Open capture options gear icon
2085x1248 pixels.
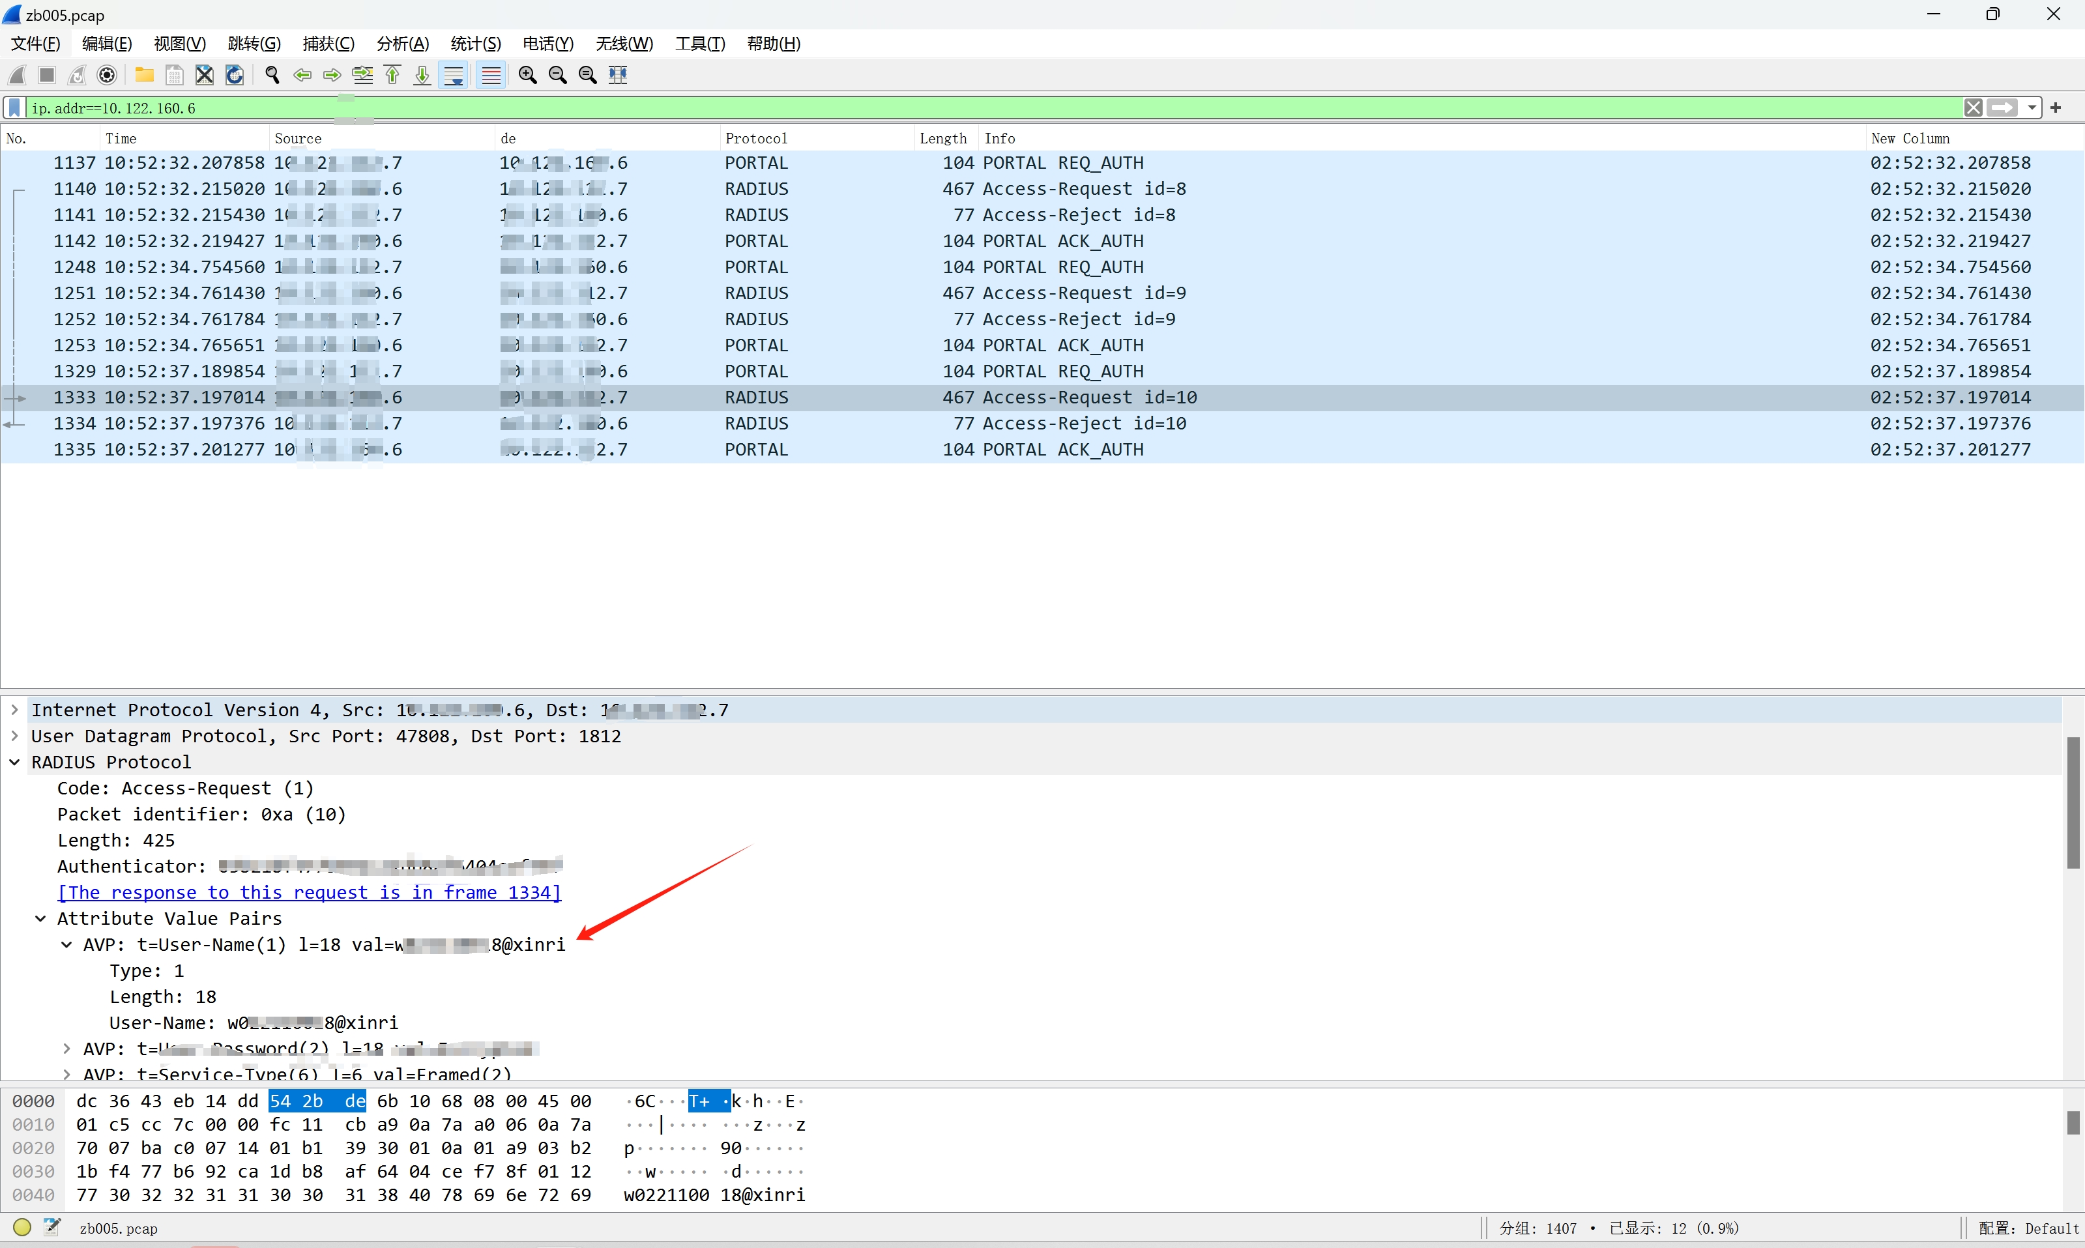[107, 75]
